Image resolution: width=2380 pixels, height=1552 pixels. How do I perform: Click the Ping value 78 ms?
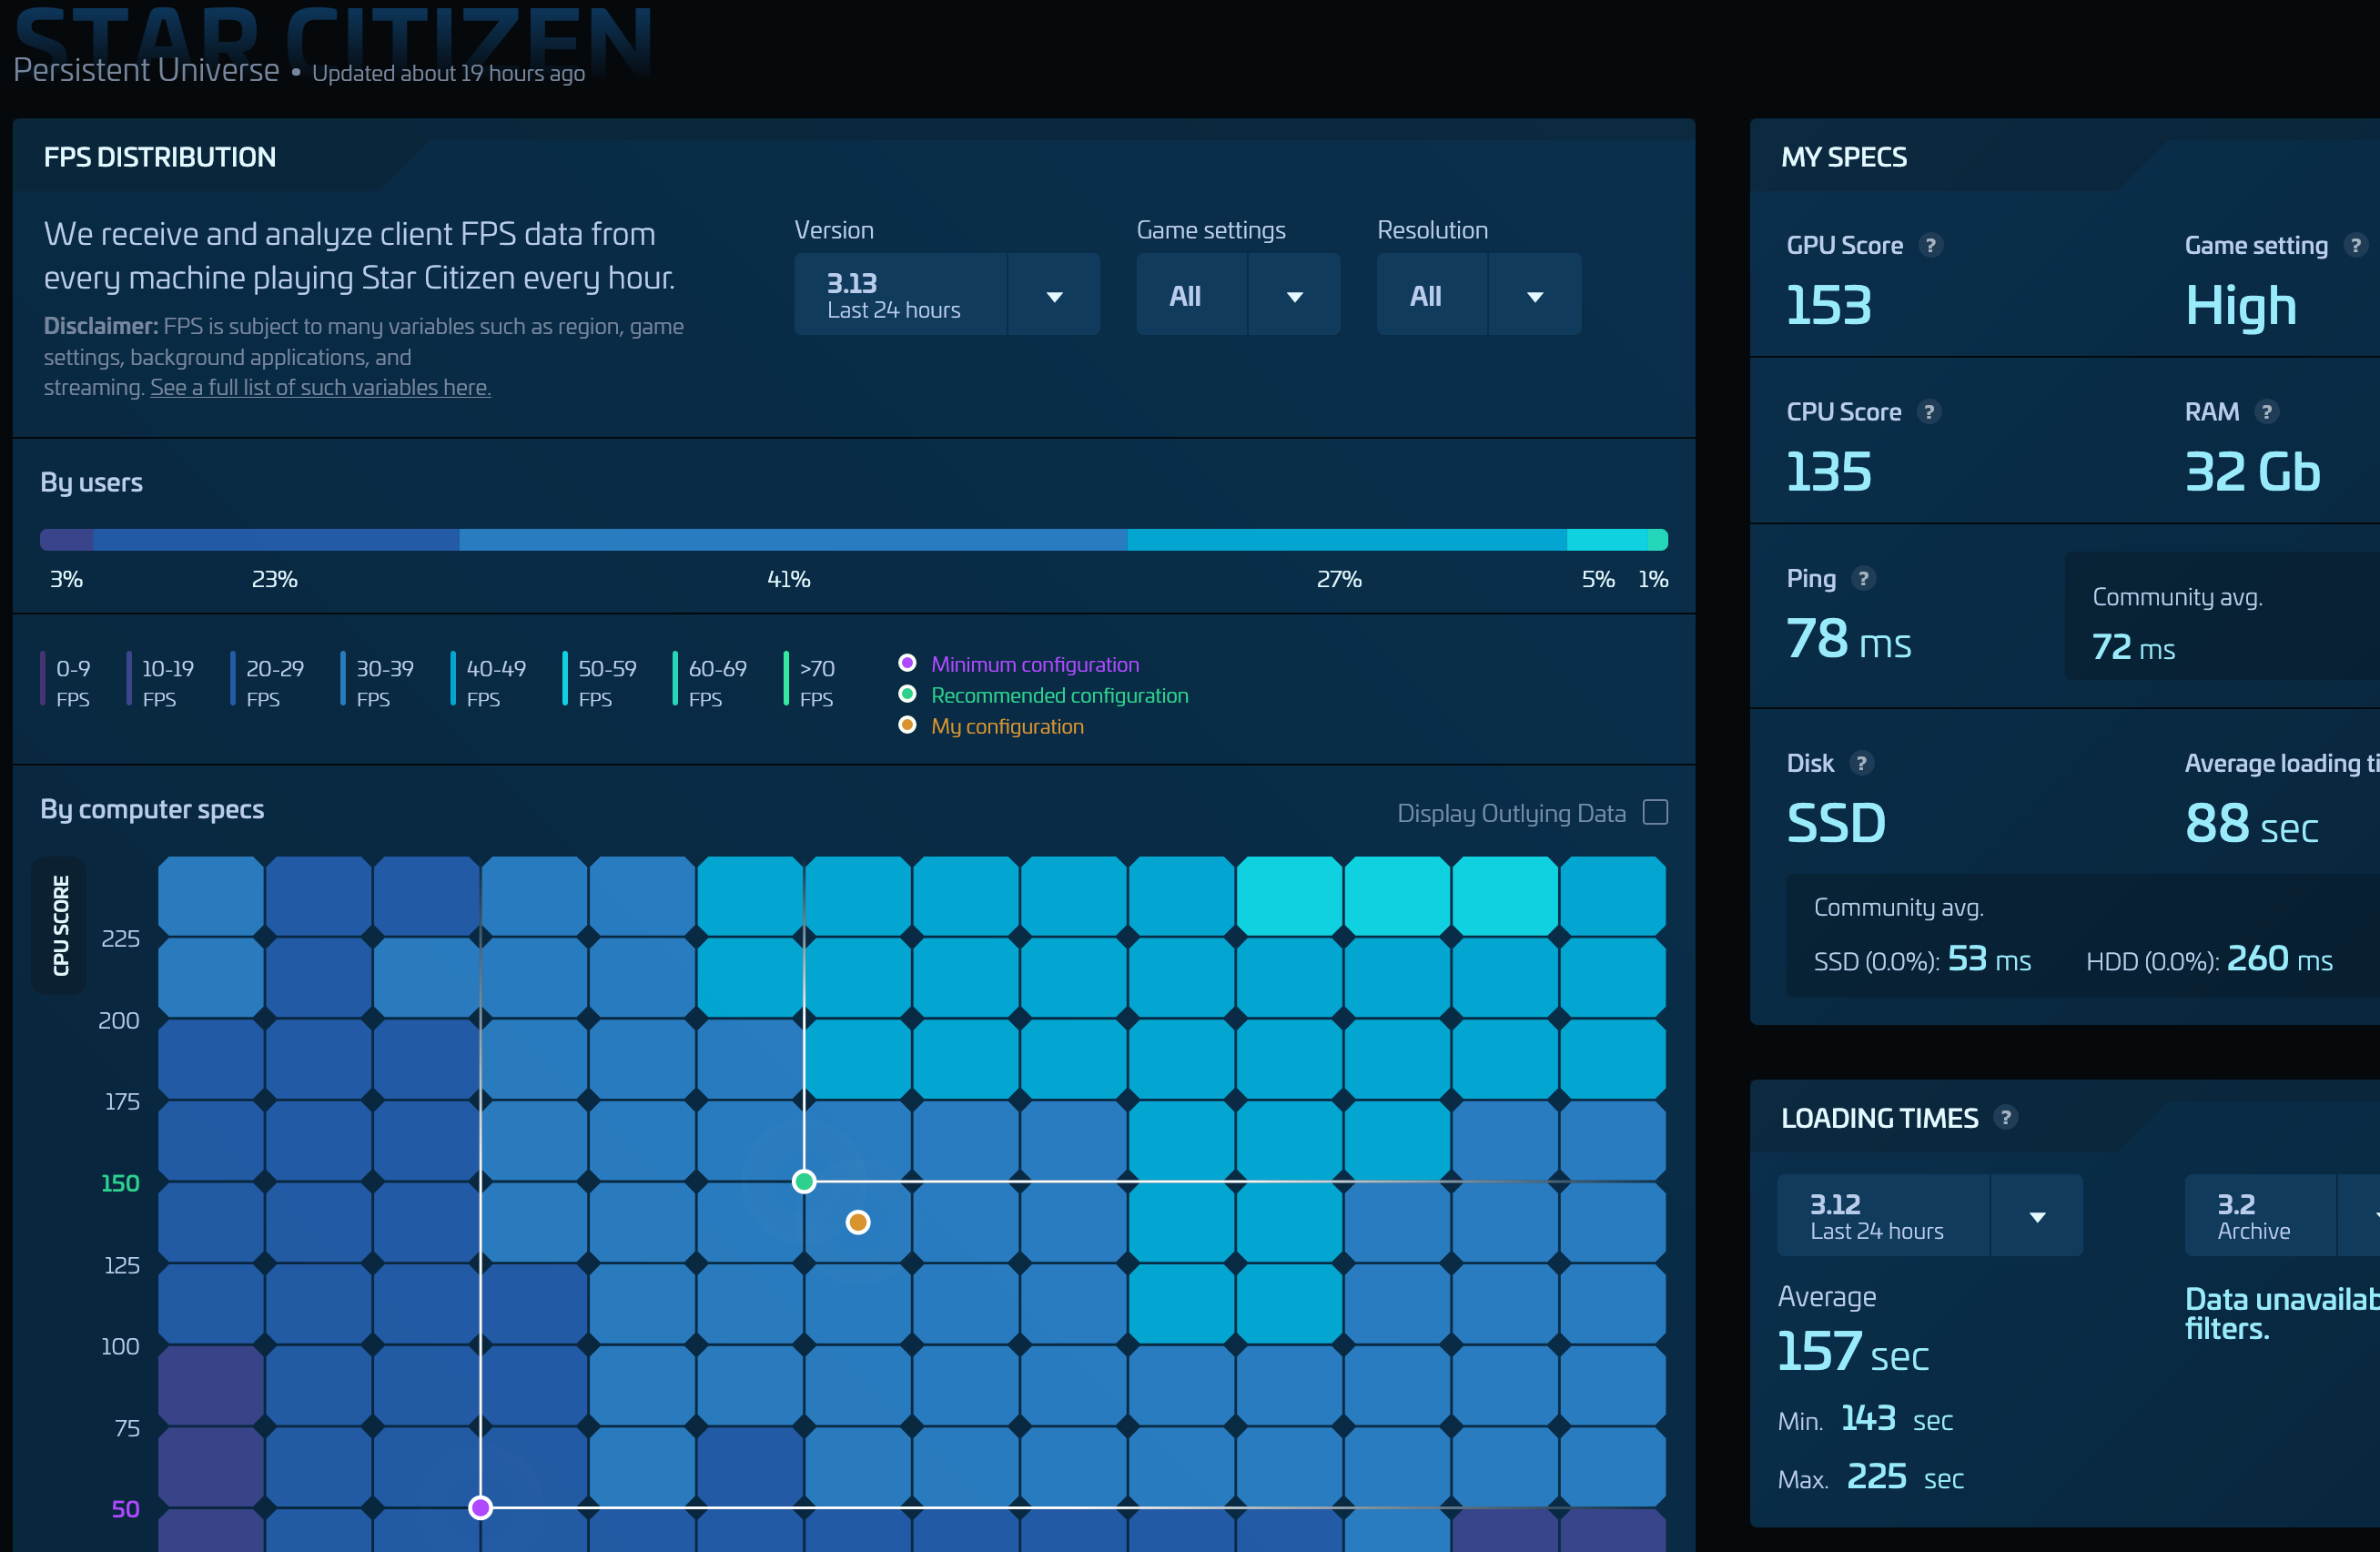pyautogui.click(x=1848, y=639)
